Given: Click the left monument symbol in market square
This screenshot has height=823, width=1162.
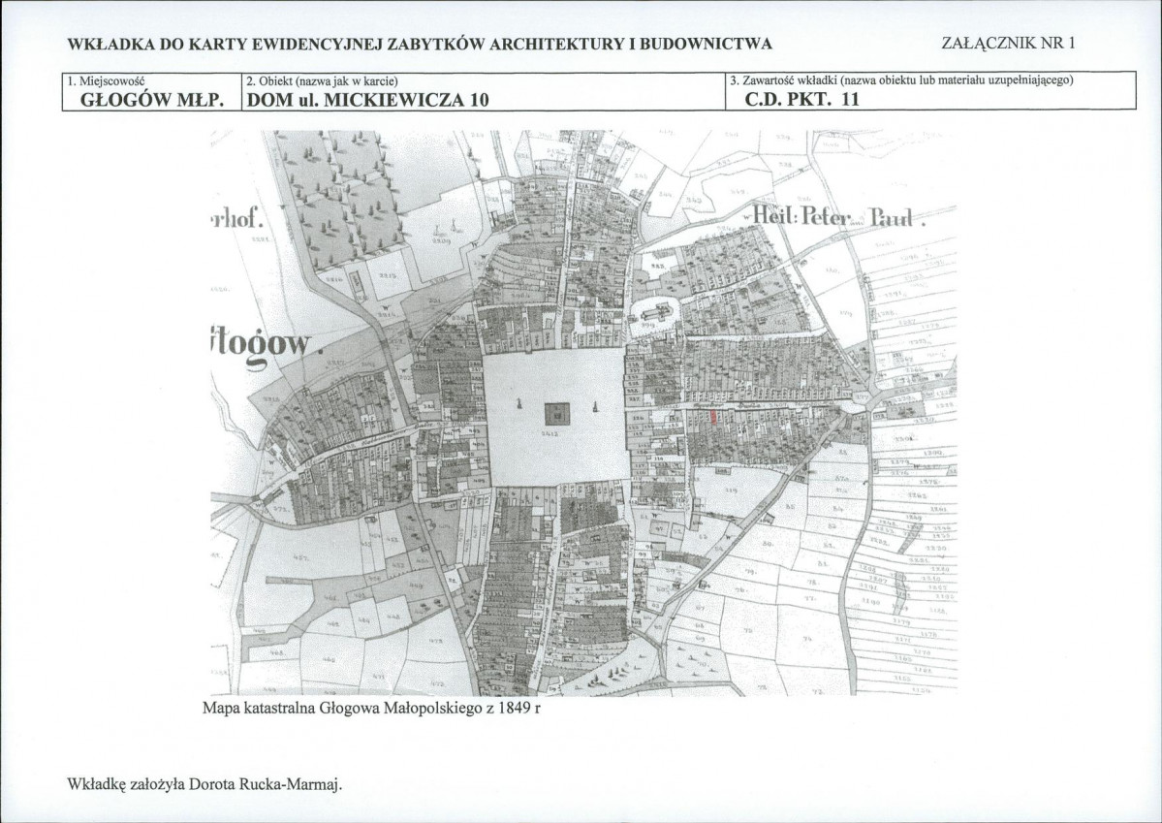Looking at the screenshot, I should 519,404.
